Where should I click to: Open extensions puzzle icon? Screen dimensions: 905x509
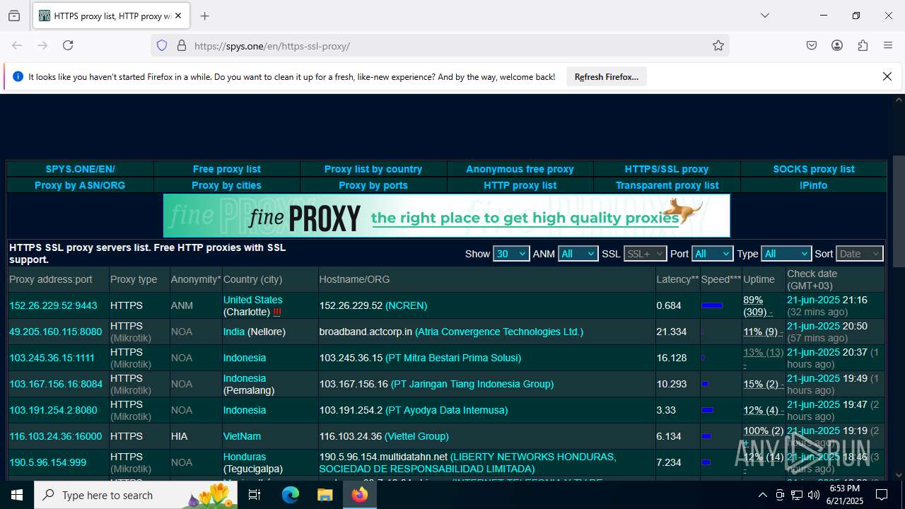click(x=863, y=45)
